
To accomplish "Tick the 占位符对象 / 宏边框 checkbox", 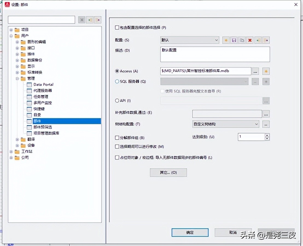I will click(x=117, y=158).
